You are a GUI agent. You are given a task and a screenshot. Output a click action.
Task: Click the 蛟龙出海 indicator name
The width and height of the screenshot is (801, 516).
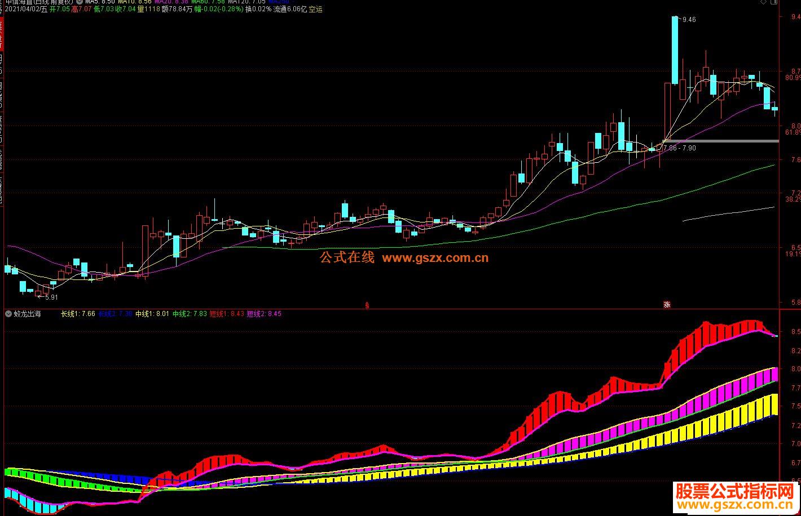[28, 314]
